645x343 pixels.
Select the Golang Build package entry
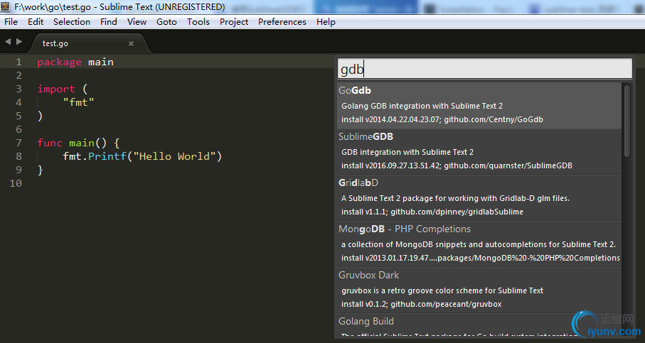[x=479, y=327]
